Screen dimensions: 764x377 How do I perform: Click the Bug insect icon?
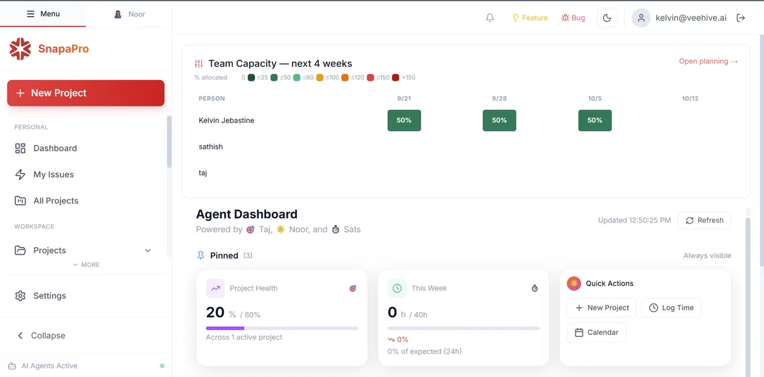click(565, 18)
